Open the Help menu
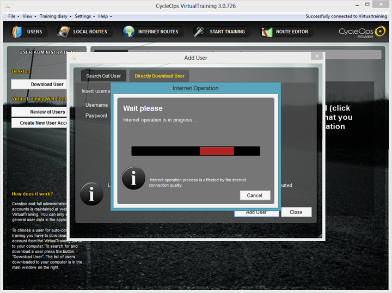Screen dimensions: 392x293 [103, 16]
